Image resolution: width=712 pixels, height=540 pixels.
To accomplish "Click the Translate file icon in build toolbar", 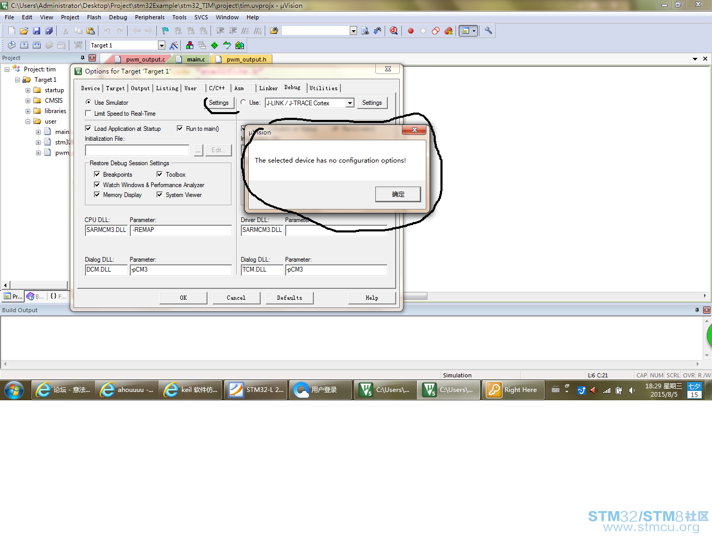I will [11, 45].
